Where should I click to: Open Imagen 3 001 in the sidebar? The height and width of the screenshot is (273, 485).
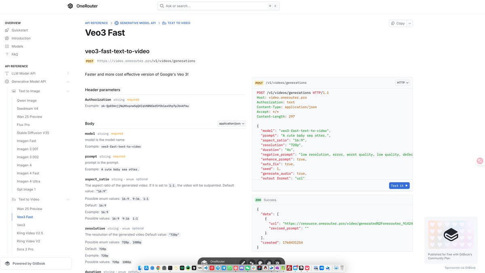28,149
